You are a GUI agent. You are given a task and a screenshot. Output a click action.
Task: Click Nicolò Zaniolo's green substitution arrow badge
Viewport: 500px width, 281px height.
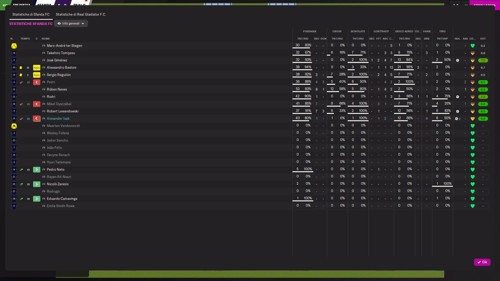pyautogui.click(x=37, y=184)
